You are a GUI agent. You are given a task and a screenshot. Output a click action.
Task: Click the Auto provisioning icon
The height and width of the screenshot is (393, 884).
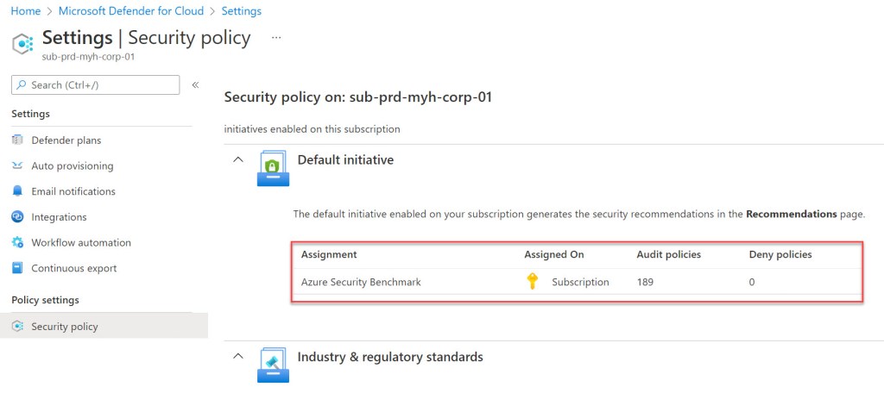point(17,165)
